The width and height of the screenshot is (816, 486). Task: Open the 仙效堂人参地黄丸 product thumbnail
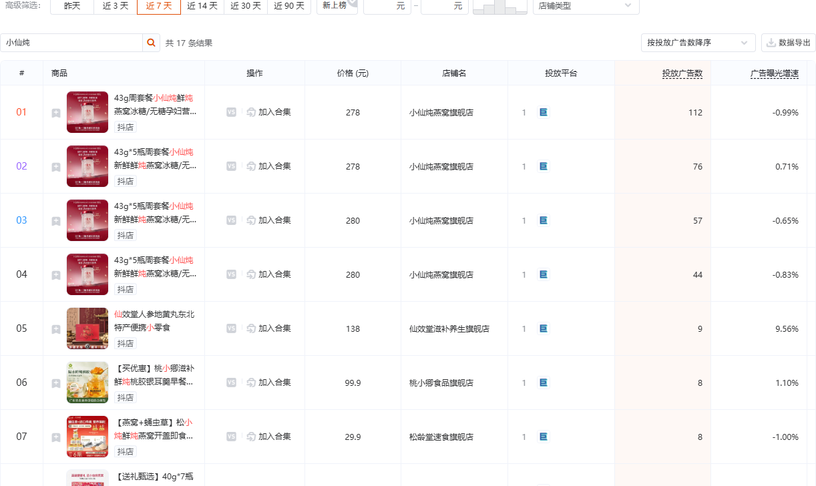tap(87, 328)
